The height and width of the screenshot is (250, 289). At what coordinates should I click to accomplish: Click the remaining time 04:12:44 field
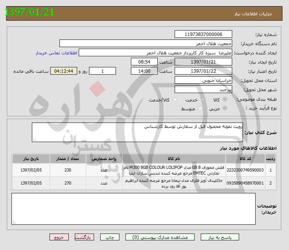(64, 71)
